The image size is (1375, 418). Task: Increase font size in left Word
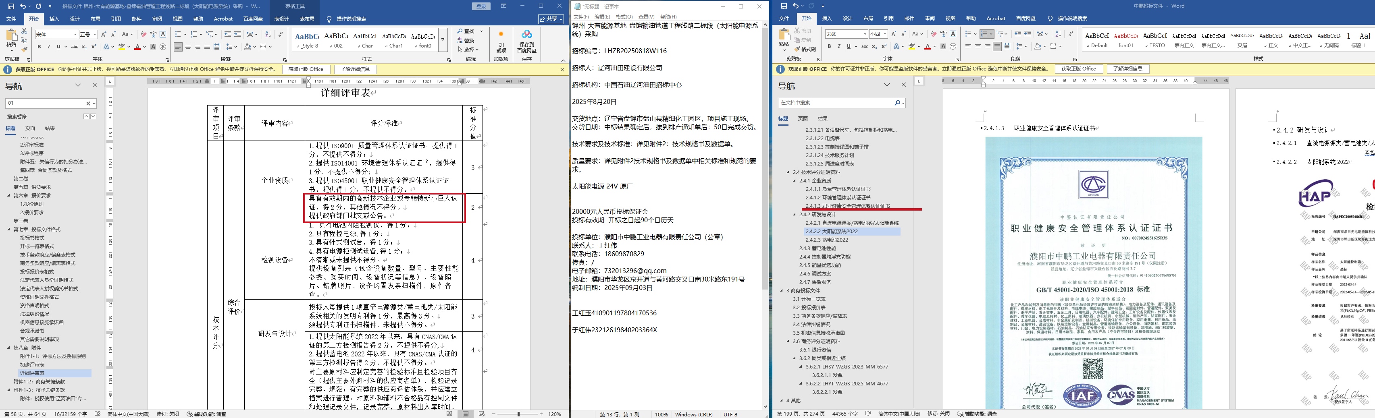[104, 34]
